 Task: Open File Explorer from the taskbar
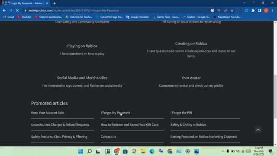143,151
